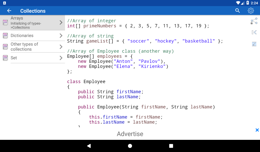
Task: Click the func code icon beside Dictionaries
Action: (x=5, y=35)
